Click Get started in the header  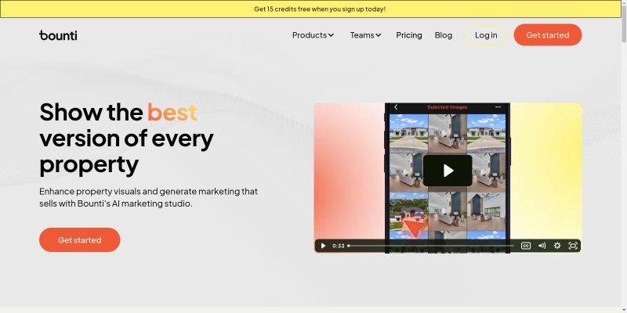[x=547, y=34]
